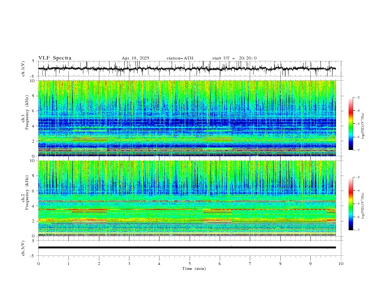Viewport: 384px width, 296px height.
Task: Select the lower colorbar's log(PSD) label
Action: click(x=363, y=206)
